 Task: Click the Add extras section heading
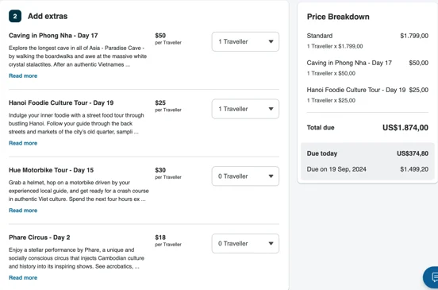pyautogui.click(x=48, y=16)
